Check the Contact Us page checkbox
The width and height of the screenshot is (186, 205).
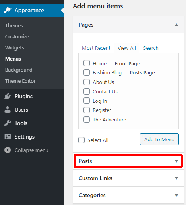click(x=87, y=91)
